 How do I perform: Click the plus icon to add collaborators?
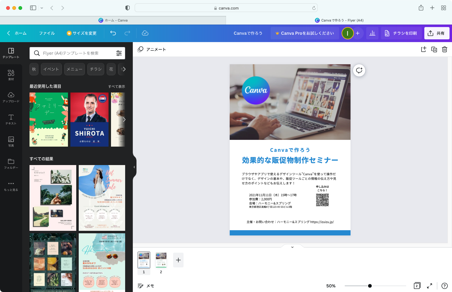coord(358,33)
